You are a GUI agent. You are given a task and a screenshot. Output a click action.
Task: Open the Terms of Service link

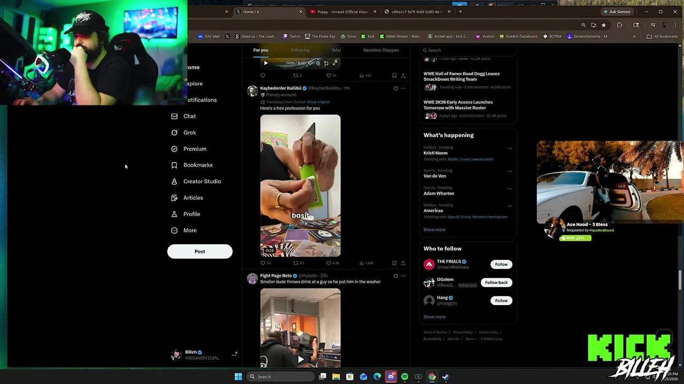(435, 332)
